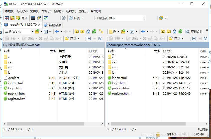This screenshot has width=211, height=139.
Task: Go to remote parent directory icon
Action: [163, 32]
